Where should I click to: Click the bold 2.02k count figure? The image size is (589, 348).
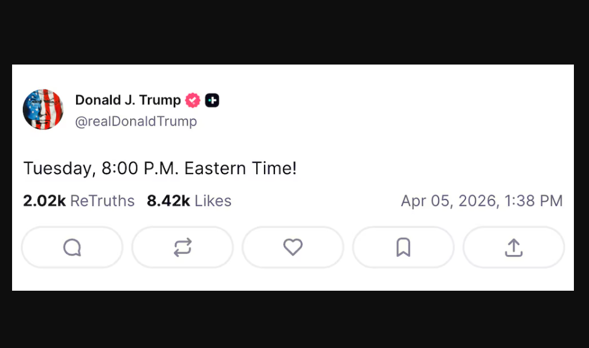pos(44,201)
